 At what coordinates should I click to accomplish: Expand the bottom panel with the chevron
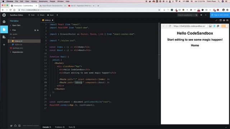tap(226, 128)
